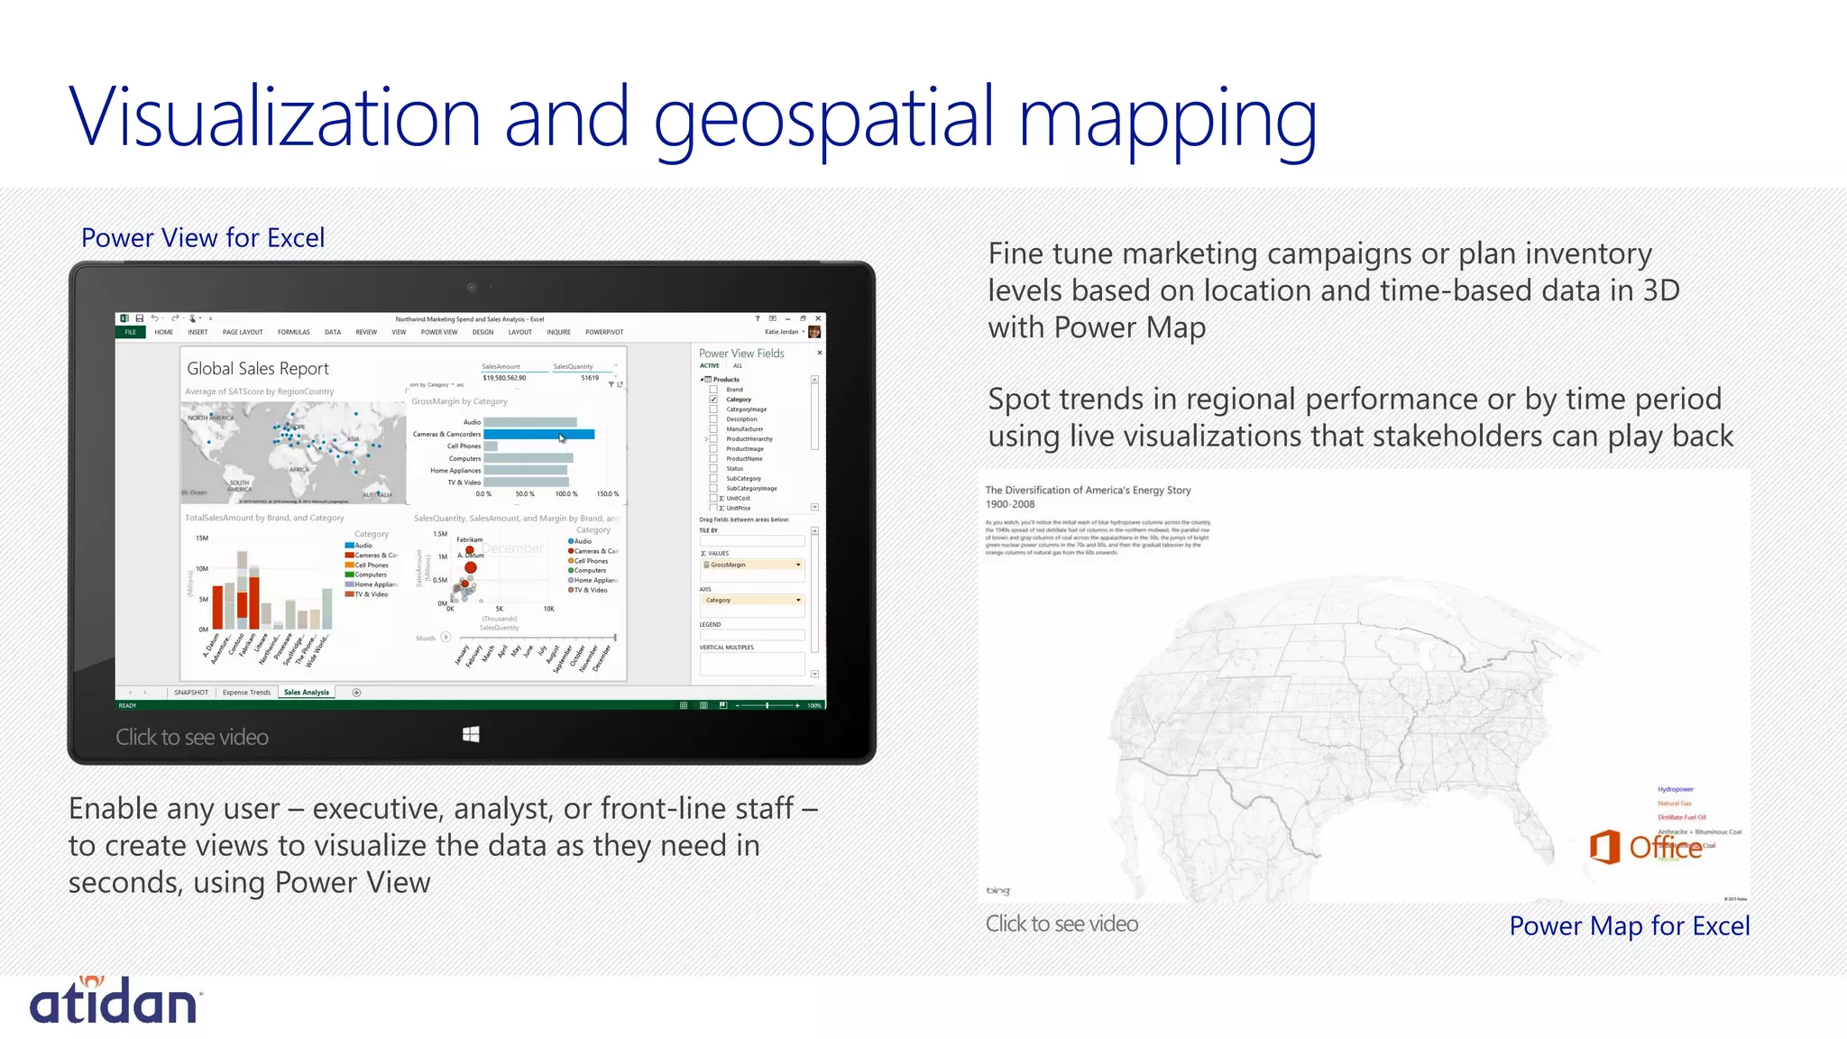Click 'Click to see video' under tablet

coord(192,737)
